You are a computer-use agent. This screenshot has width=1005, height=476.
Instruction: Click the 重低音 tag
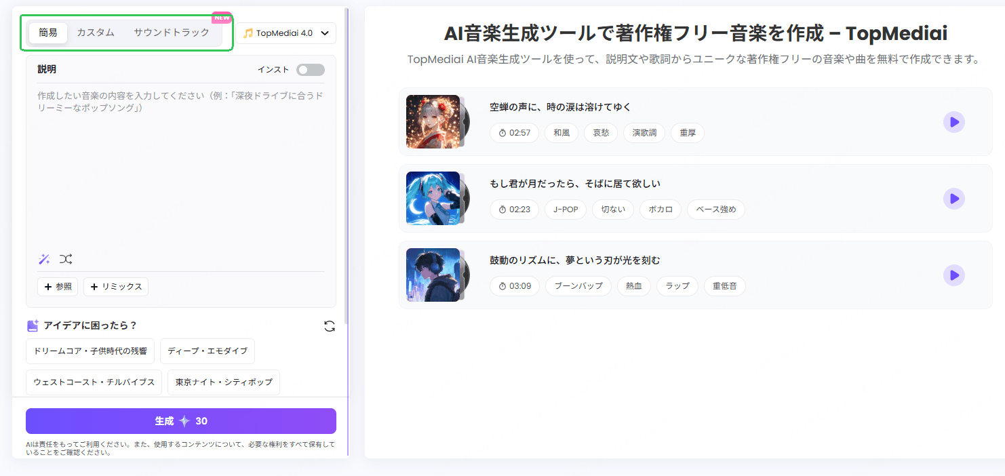(725, 286)
